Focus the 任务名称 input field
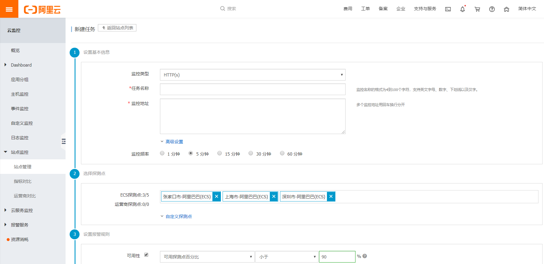Viewport: 544px width, 264px height. [253, 89]
